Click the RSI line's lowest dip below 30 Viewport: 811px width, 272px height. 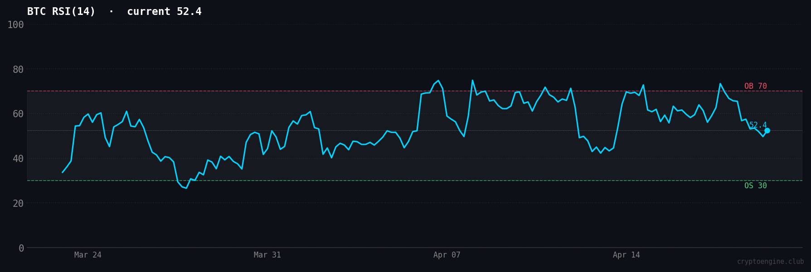186,188
